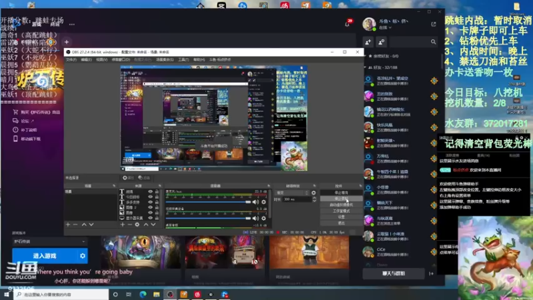Click OBS remove scene minus icon
The height and width of the screenshot is (300, 533).
point(75,225)
